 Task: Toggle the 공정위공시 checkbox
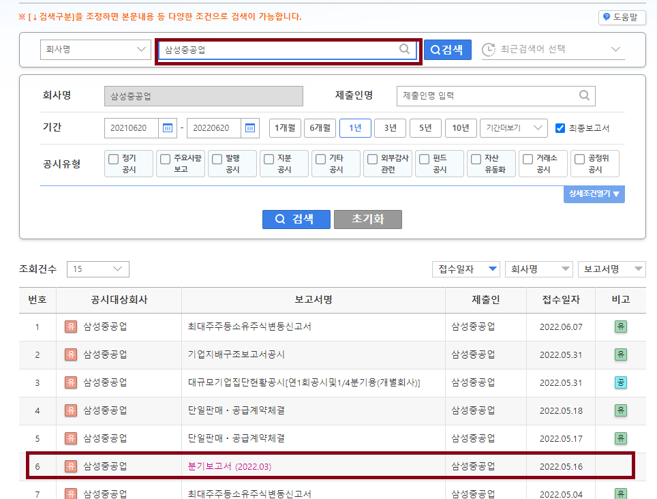point(579,160)
